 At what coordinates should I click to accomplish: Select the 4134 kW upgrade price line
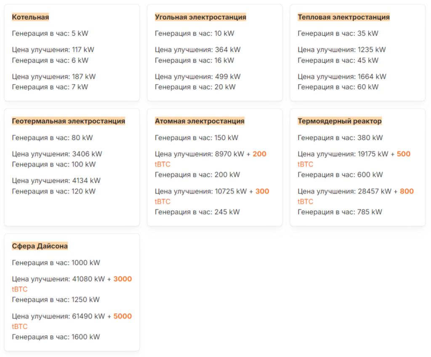(56, 181)
